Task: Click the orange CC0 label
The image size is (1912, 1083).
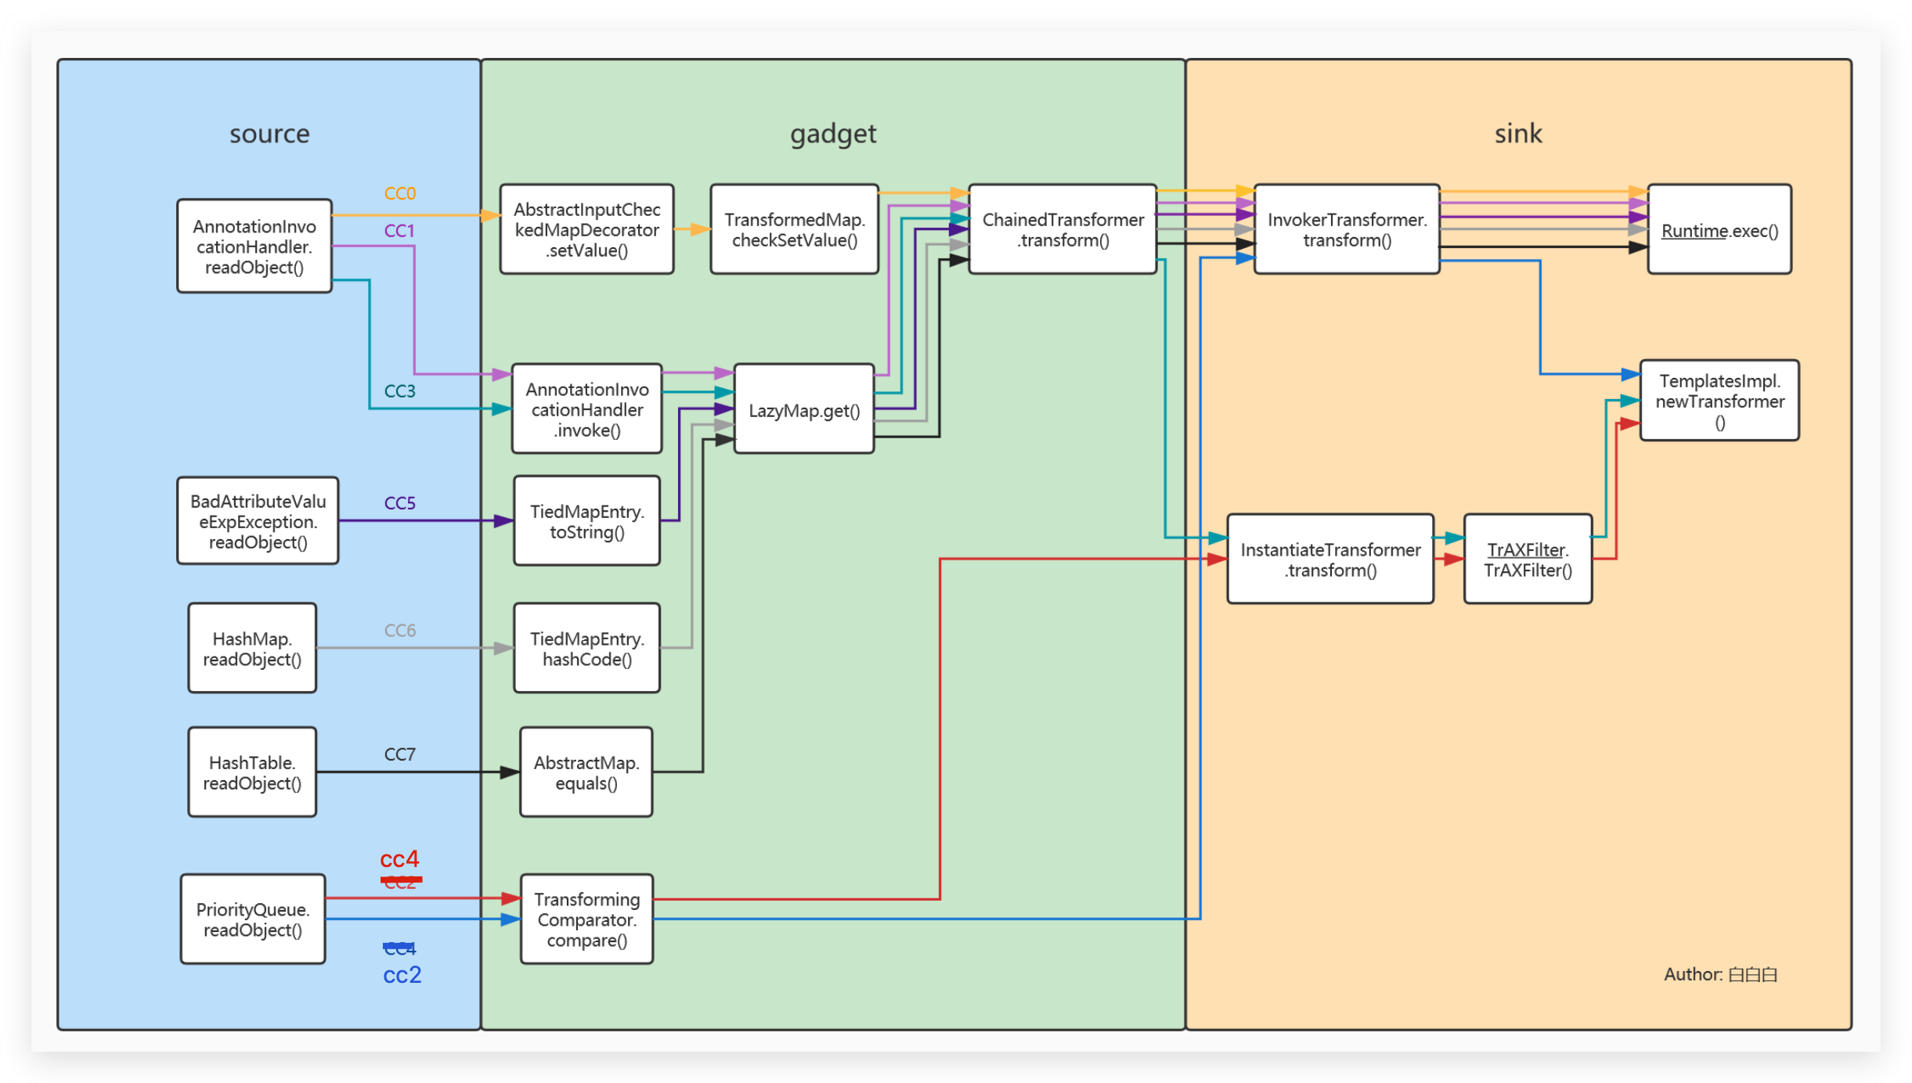Action: (399, 193)
